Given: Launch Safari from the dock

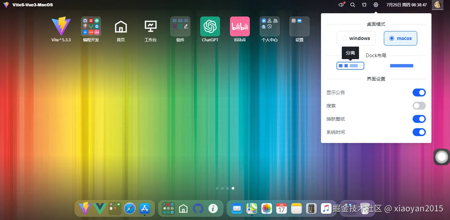Looking at the screenshot, I should [x=129, y=208].
